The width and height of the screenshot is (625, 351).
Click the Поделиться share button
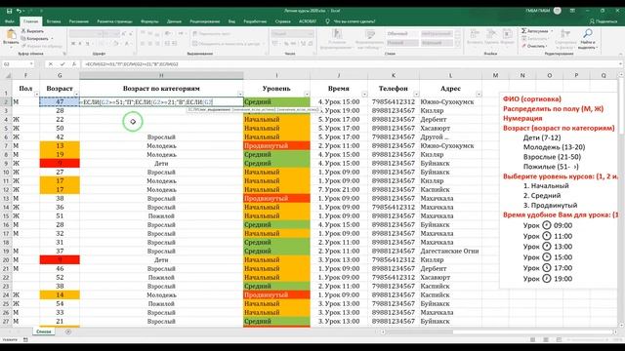click(604, 21)
